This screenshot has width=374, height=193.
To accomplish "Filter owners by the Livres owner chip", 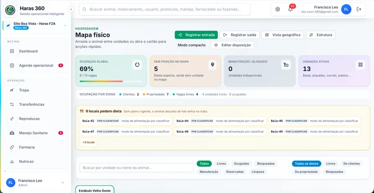I will (331, 164).
